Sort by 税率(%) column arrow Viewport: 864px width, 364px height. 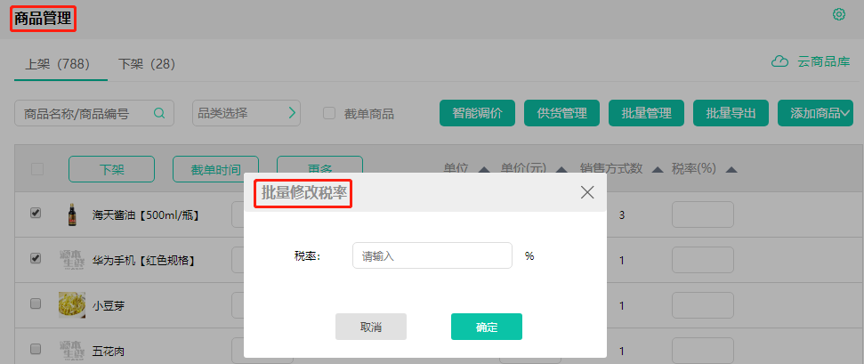coord(731,170)
